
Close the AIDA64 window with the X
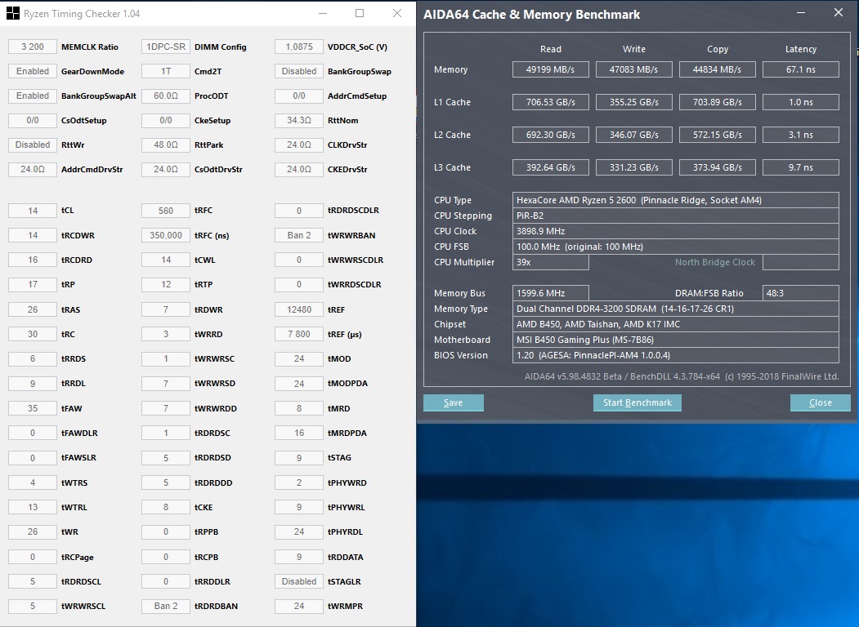pyautogui.click(x=839, y=12)
